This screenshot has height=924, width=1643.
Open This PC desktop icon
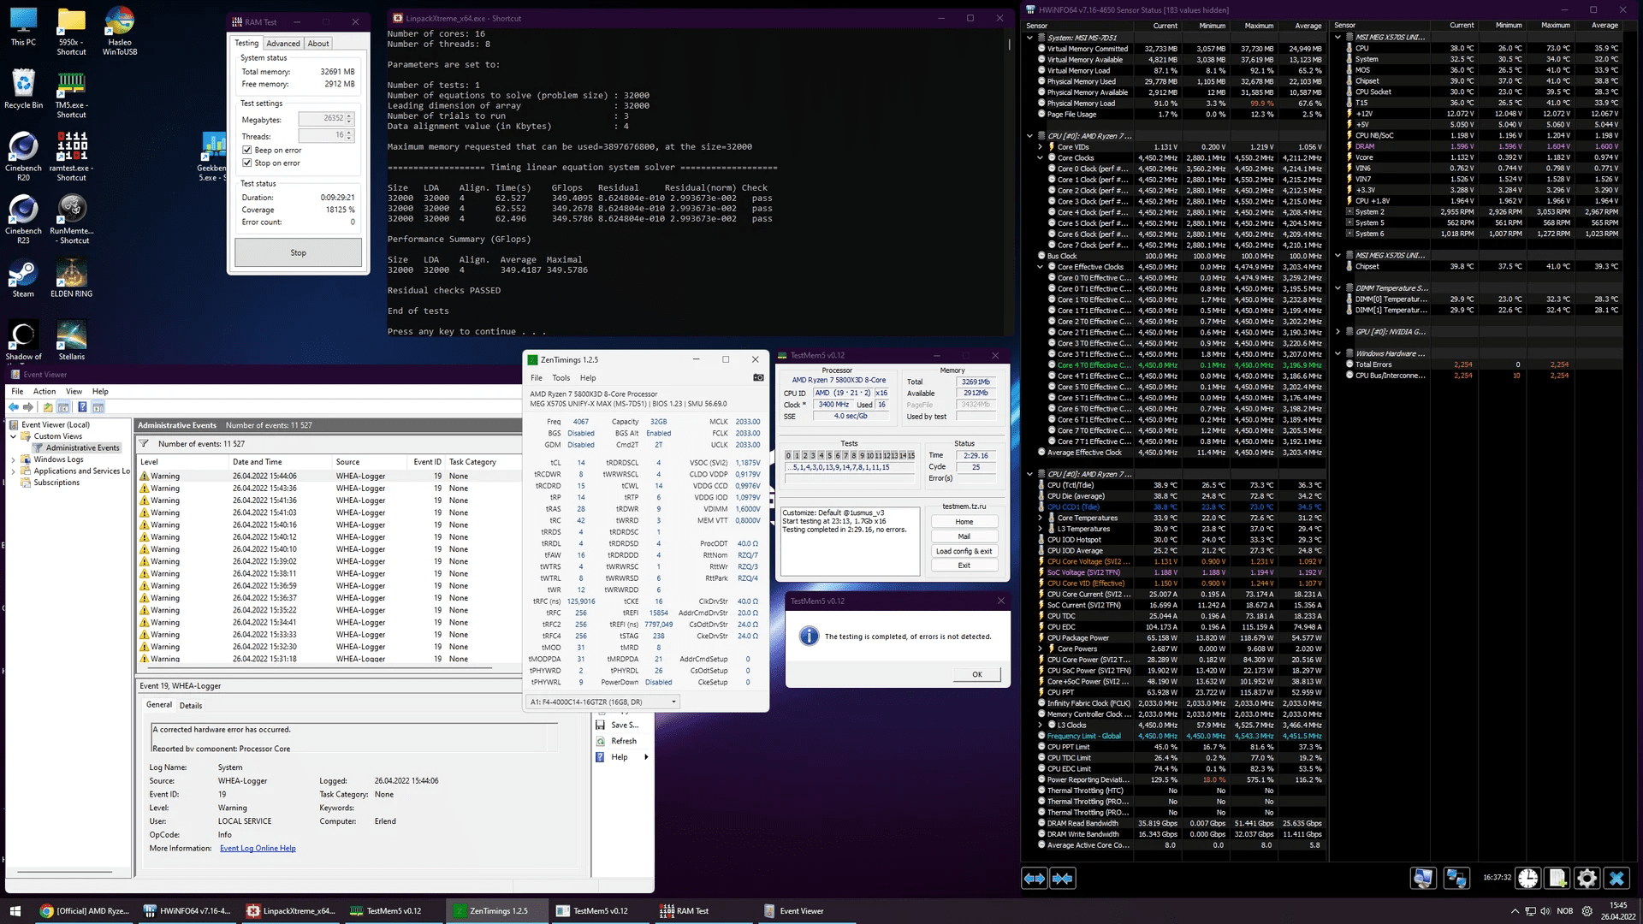23,27
